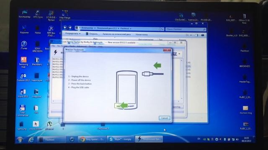
Task: Open the SONY ERICSSON desktop icon
Action: (x=37, y=46)
